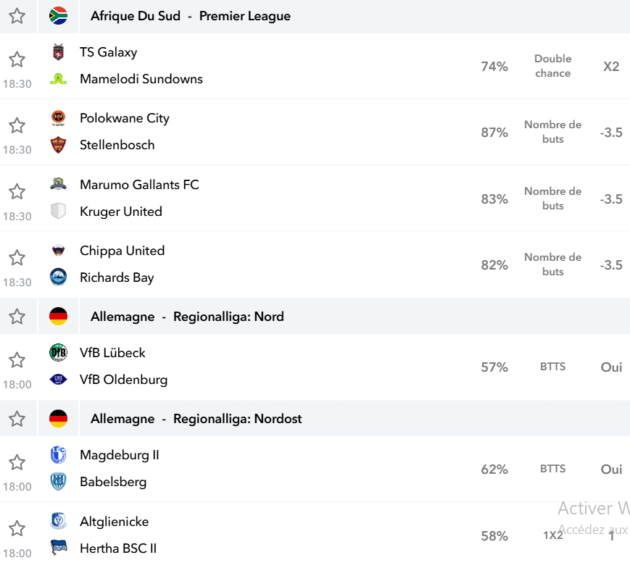Click the South Africa flag icon
Image resolution: width=630 pixels, height=568 pixels.
point(58,16)
